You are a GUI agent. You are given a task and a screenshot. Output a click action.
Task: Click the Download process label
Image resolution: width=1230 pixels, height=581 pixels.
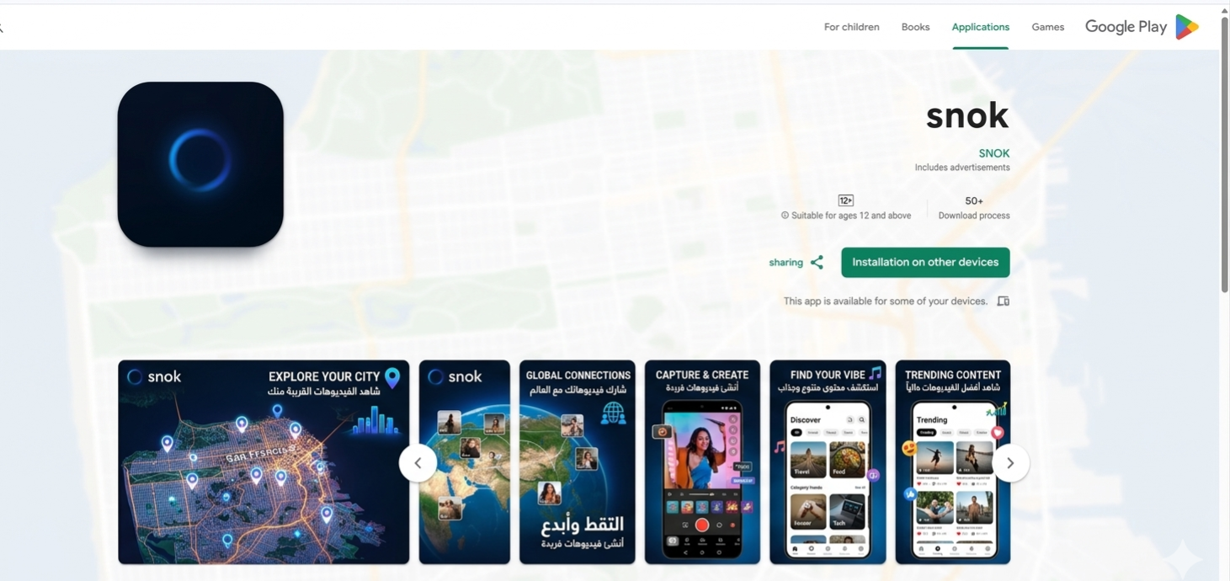click(974, 216)
